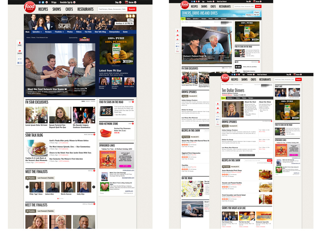Select first All Finalists tab
Screen dimensions: 322x241
[31, 178]
